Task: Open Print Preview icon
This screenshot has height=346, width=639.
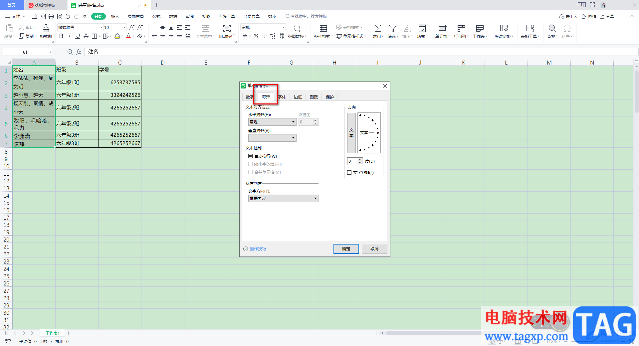Action: pos(60,16)
